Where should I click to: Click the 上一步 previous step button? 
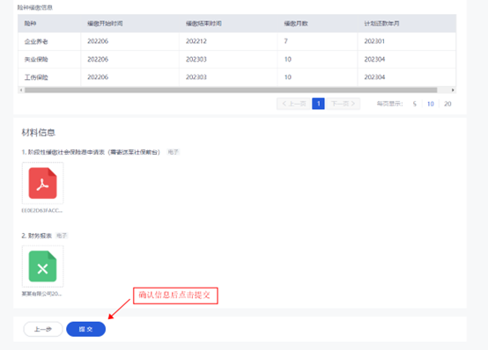(43, 329)
